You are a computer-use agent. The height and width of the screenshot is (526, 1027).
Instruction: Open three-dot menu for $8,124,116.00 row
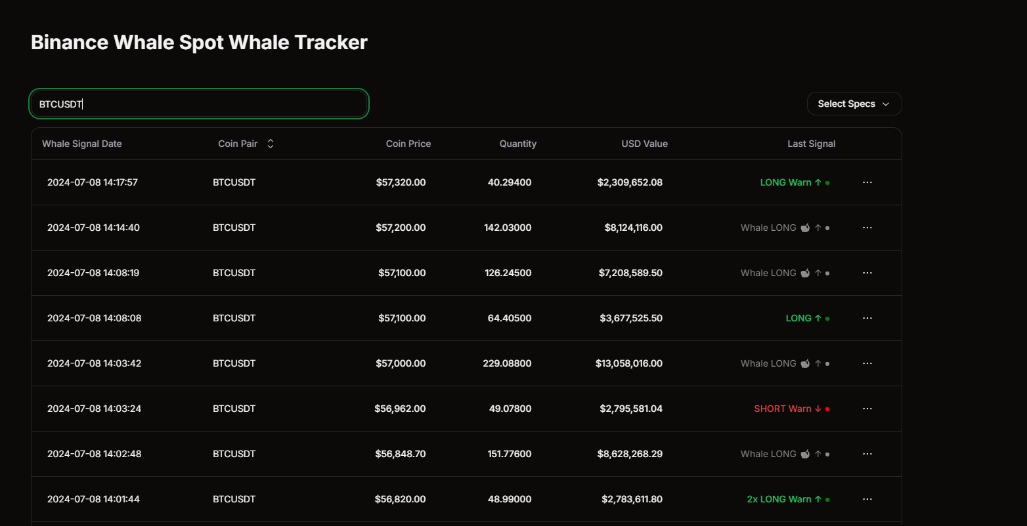tap(867, 228)
